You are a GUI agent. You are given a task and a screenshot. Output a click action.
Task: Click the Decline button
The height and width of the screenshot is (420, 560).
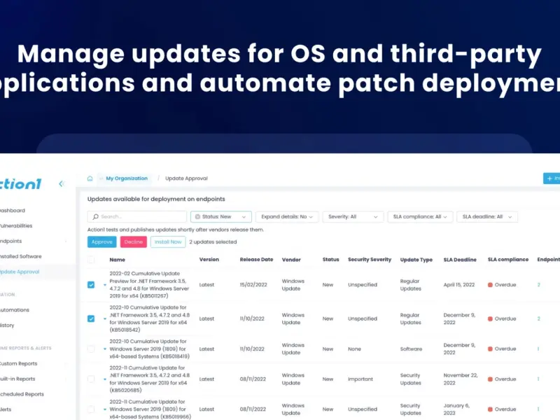(x=134, y=241)
